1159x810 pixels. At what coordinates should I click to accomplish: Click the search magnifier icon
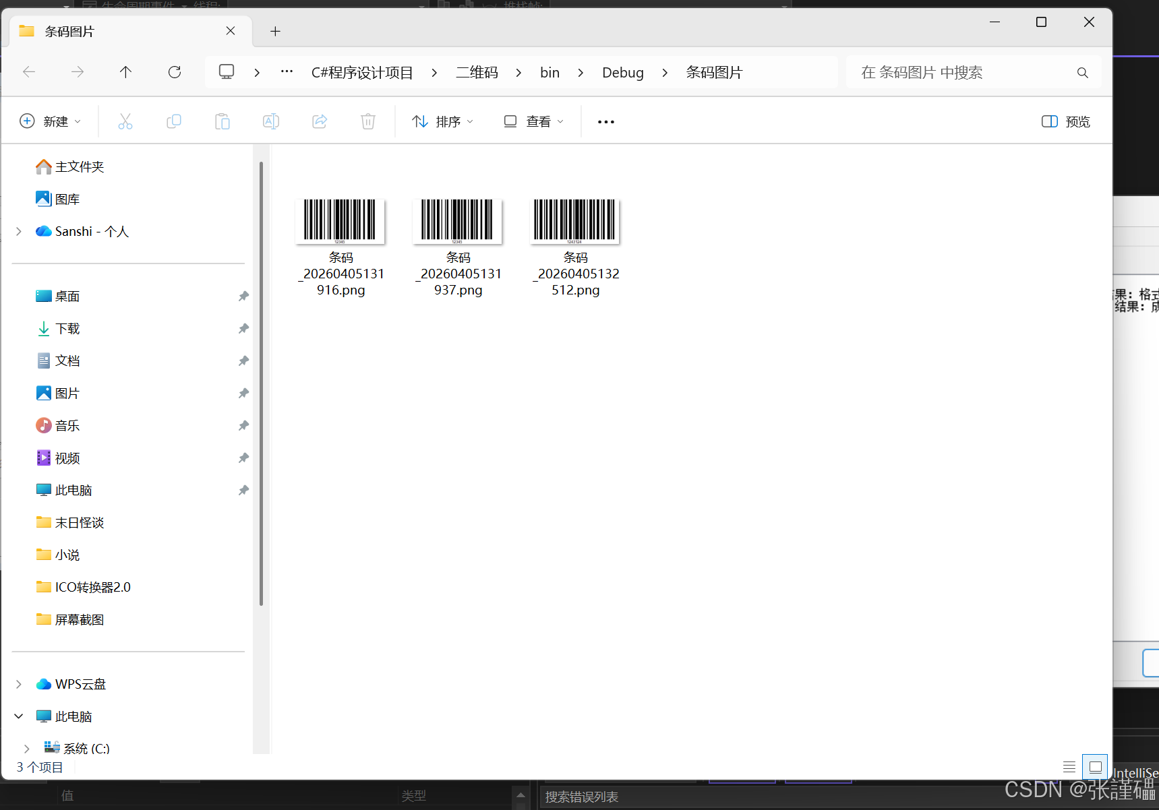[1082, 73]
